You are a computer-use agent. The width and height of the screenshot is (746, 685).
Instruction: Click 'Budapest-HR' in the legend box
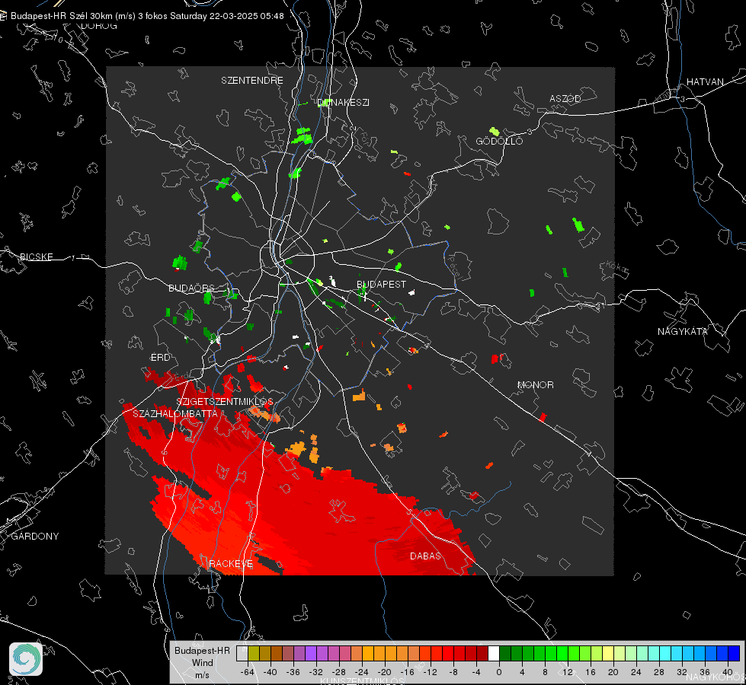(202, 651)
